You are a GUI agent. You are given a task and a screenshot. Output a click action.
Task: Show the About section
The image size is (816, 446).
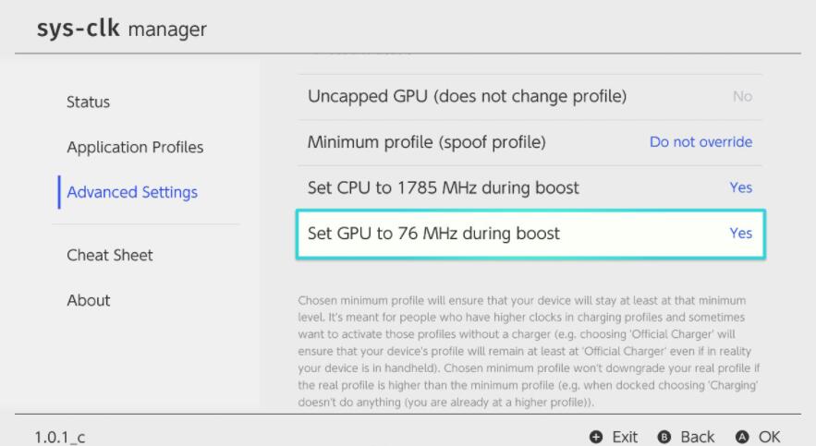pyautogui.click(x=88, y=300)
